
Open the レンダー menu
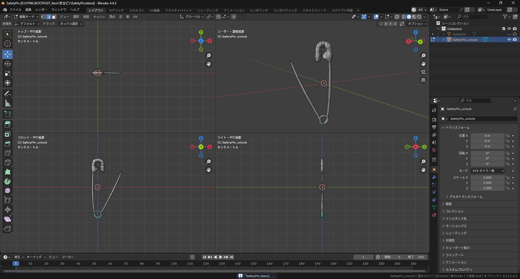click(42, 10)
